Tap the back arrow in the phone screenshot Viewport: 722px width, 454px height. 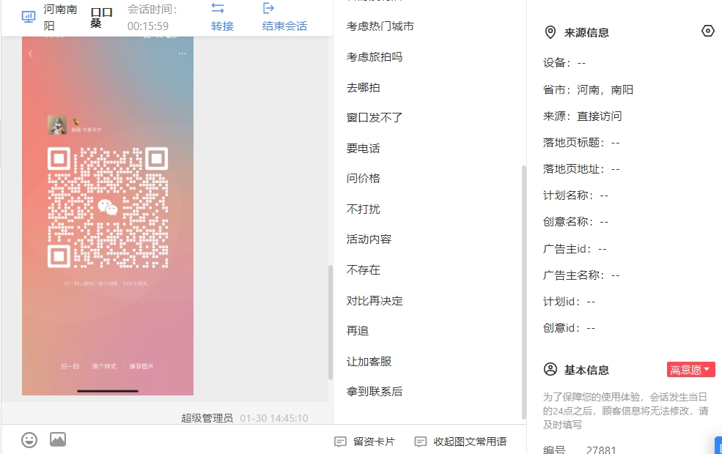pos(30,53)
